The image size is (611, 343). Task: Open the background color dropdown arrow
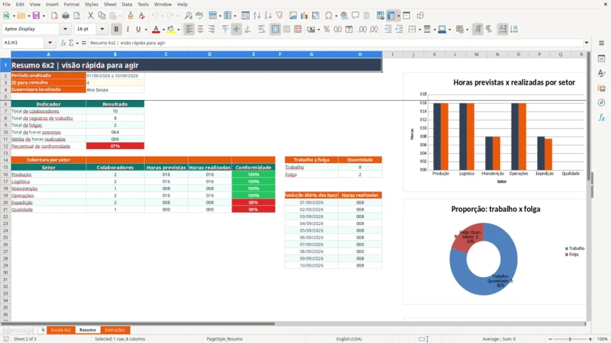[178, 30]
